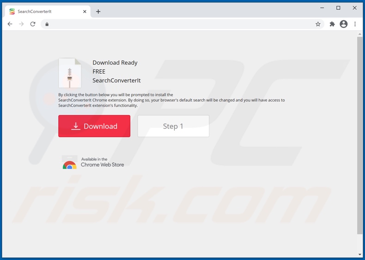Image resolution: width=365 pixels, height=260 pixels.
Task: Click the browser forward arrow
Action: (x=21, y=24)
